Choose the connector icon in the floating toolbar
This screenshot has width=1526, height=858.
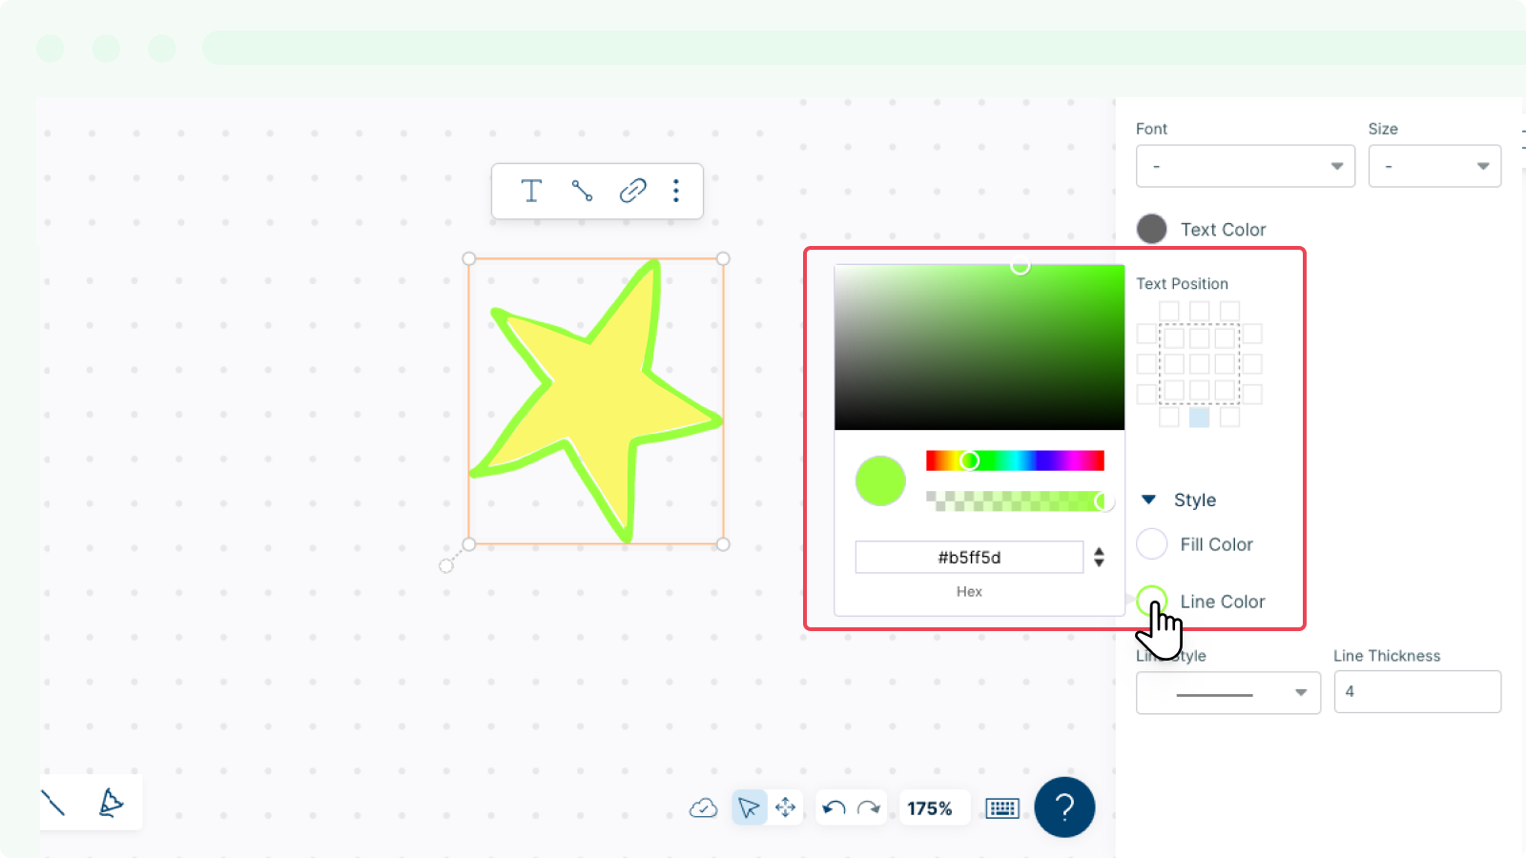[x=582, y=191]
